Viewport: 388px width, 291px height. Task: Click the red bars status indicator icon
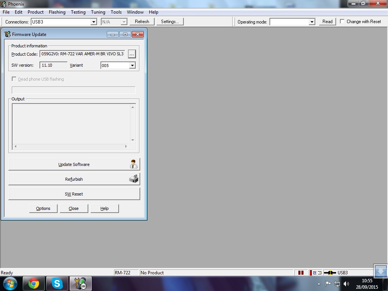(x=301, y=273)
